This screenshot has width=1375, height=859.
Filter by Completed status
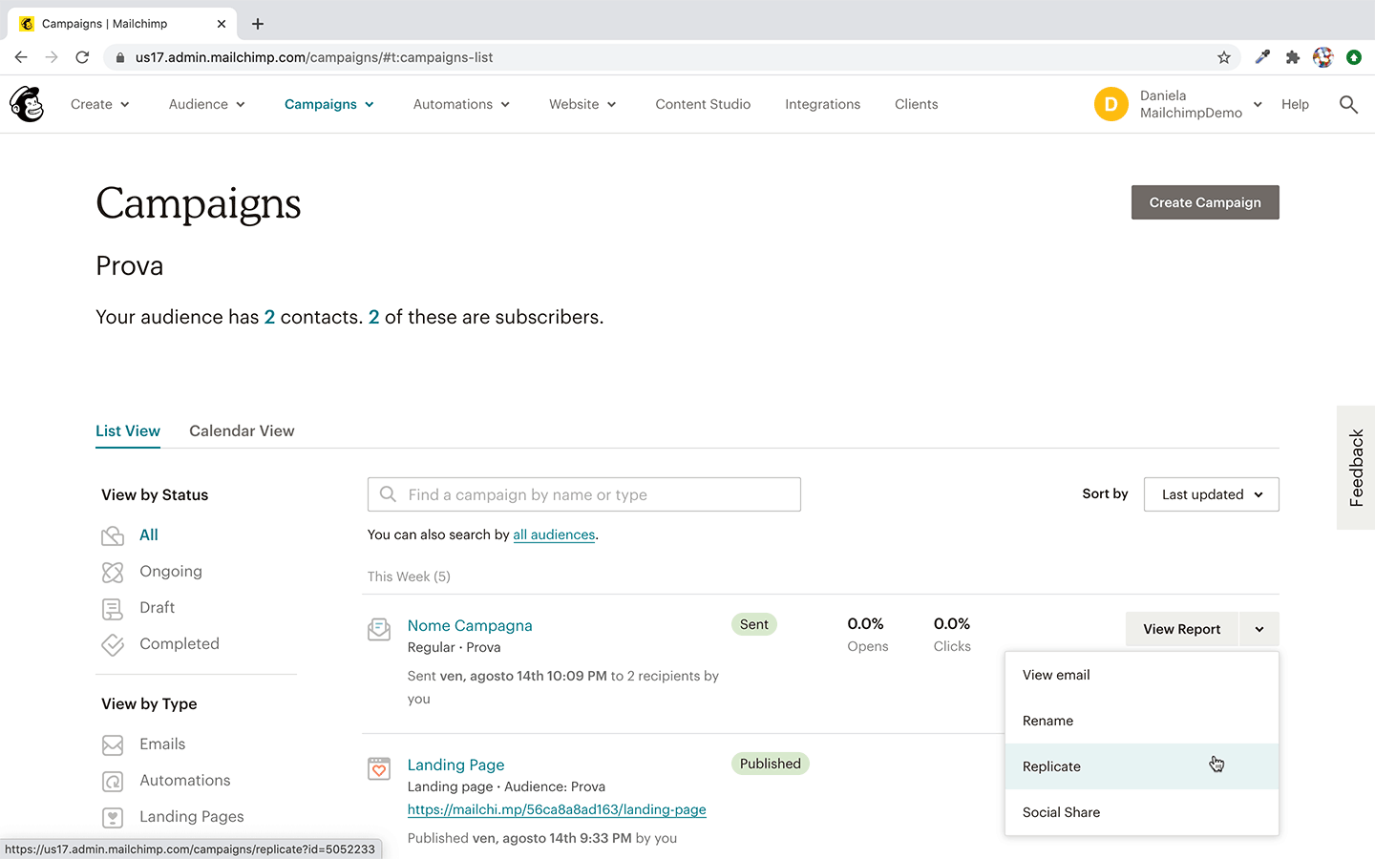point(180,644)
